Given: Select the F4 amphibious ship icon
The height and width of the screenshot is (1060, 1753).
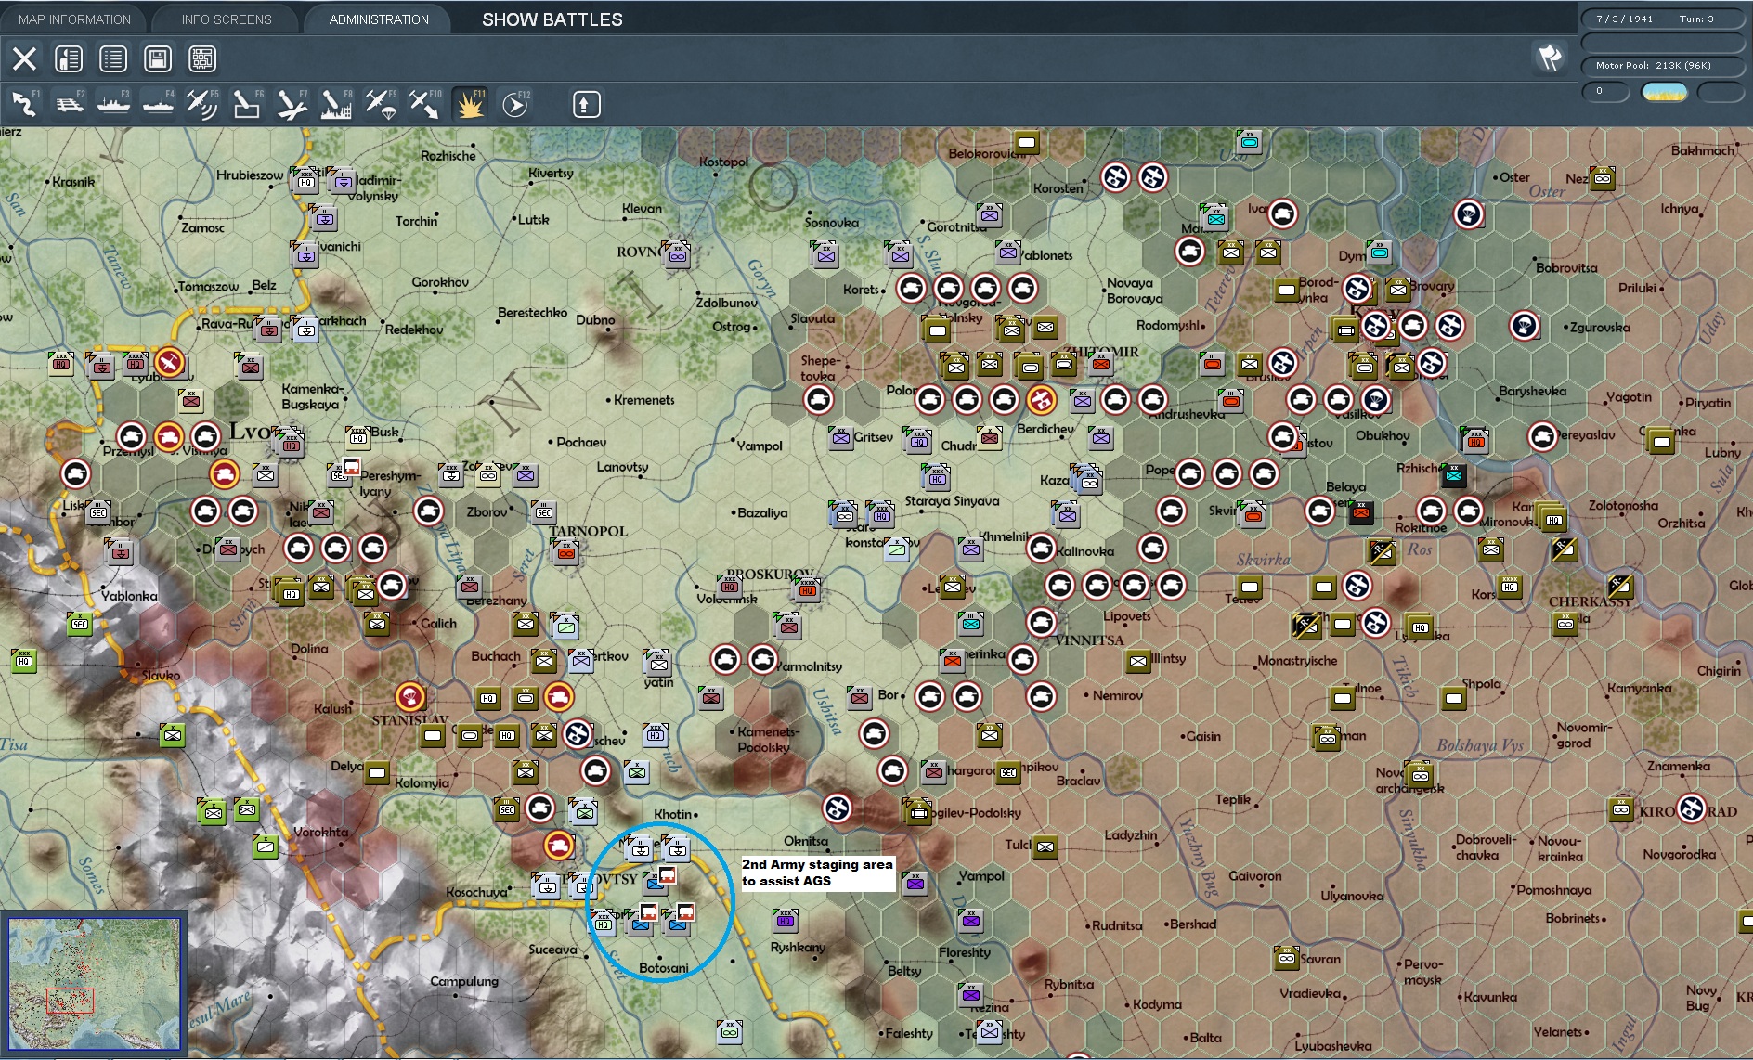Looking at the screenshot, I should [158, 104].
